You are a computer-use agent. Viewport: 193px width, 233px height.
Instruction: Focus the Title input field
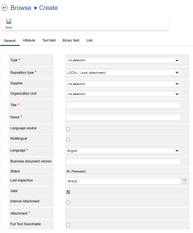tap(123, 106)
